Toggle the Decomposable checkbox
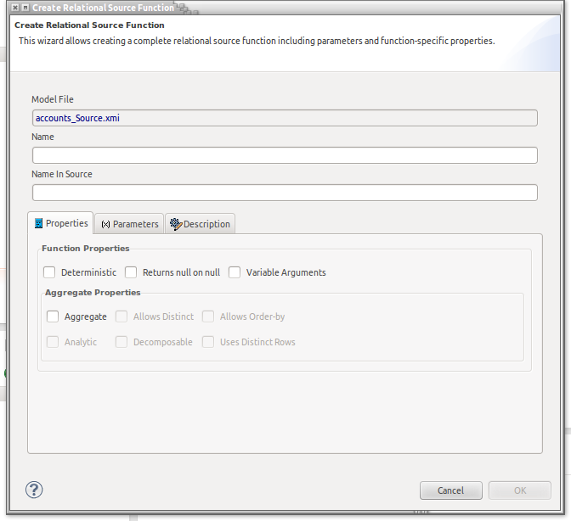Screen dimensions: 571x521 pyautogui.click(x=122, y=342)
